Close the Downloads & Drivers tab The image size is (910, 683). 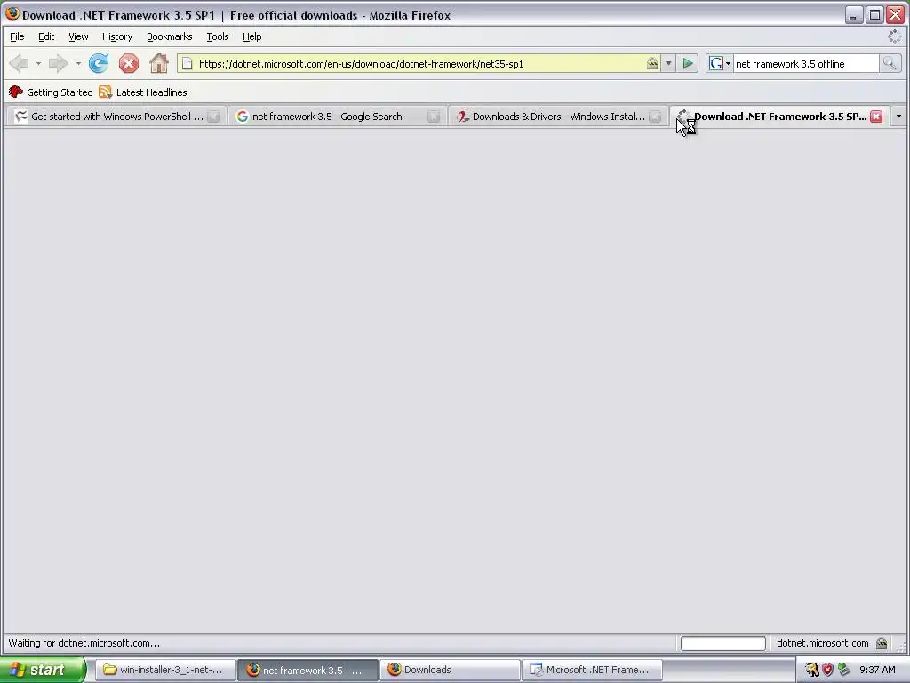click(x=655, y=117)
